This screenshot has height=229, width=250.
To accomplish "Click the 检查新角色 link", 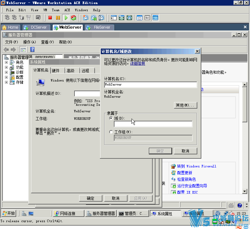I will tap(186, 179).
